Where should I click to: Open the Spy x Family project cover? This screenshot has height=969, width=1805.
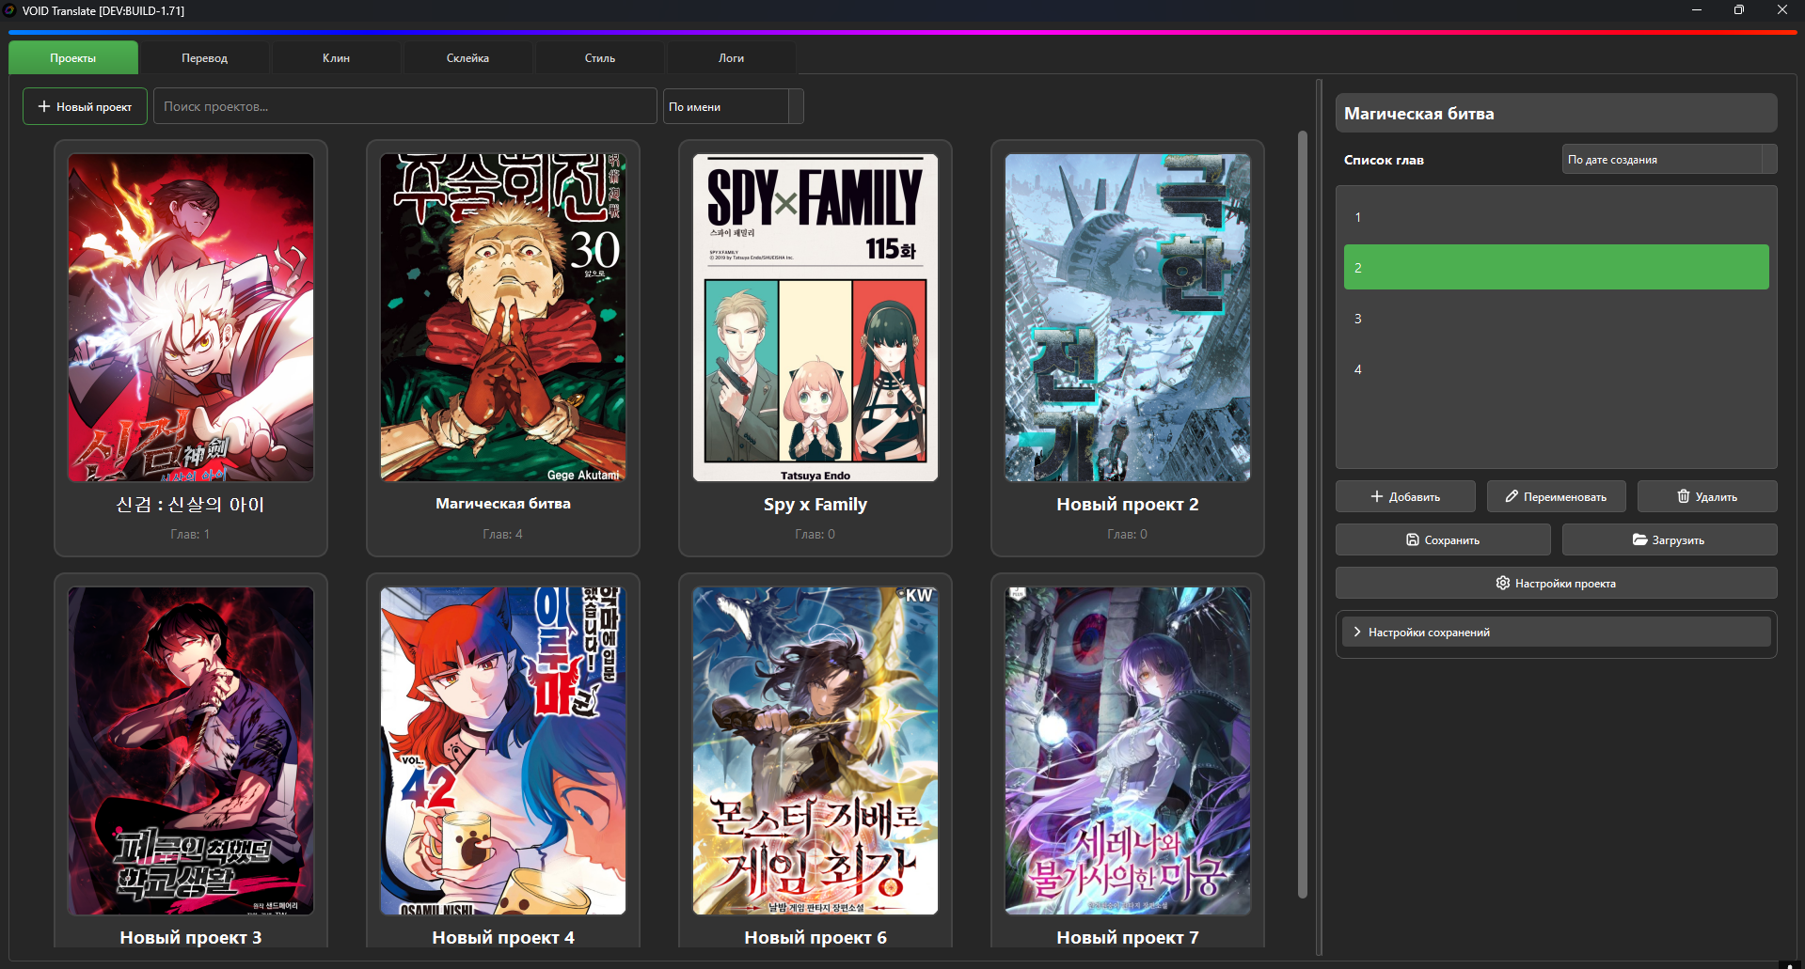(815, 318)
